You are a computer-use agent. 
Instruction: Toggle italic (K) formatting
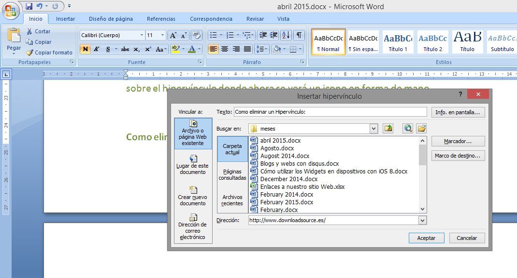pos(96,49)
